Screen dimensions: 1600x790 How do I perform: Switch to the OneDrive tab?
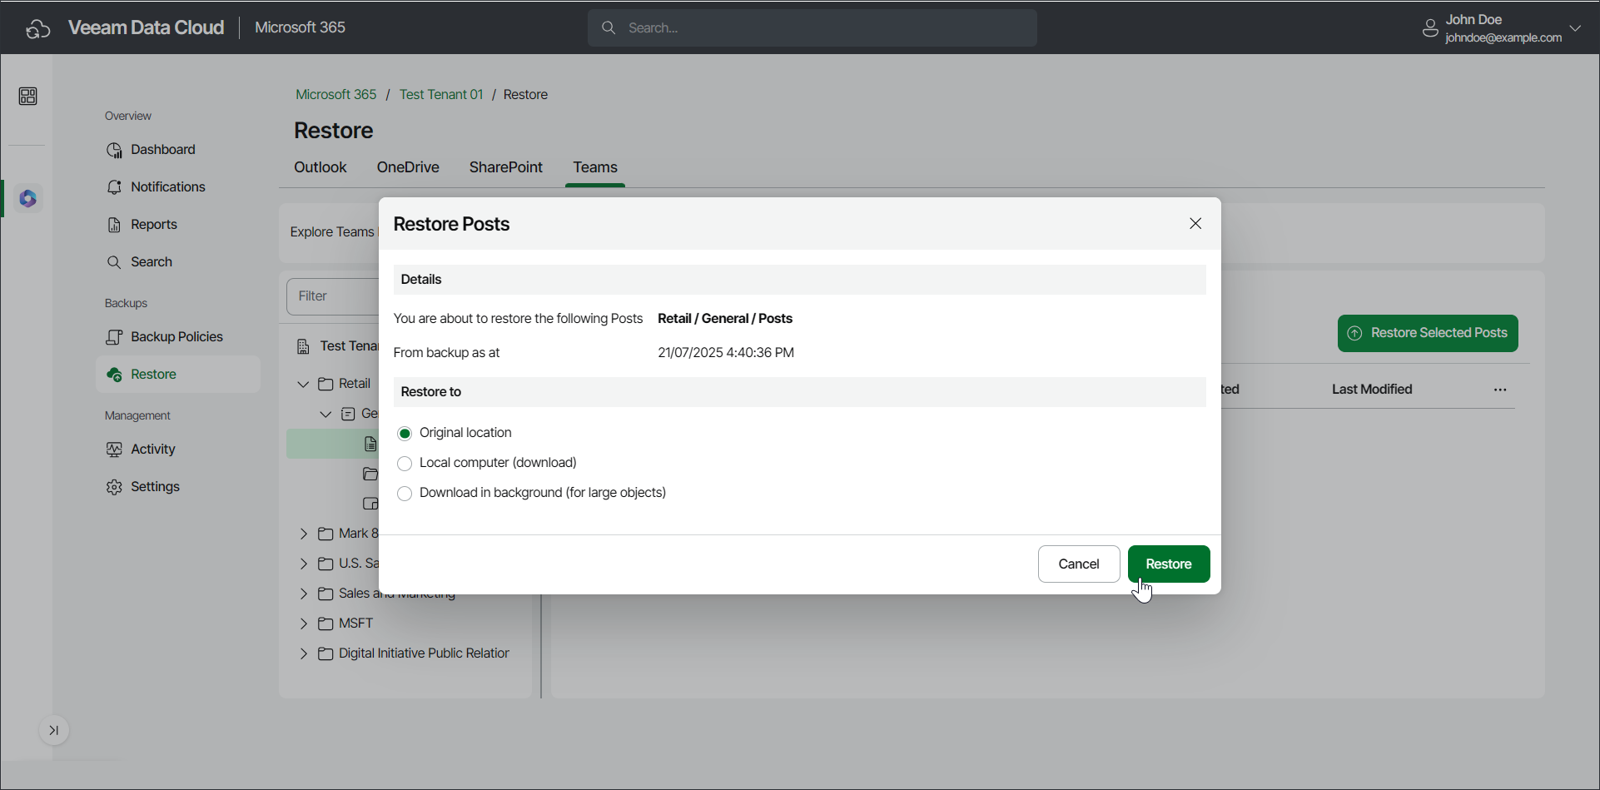tap(408, 167)
